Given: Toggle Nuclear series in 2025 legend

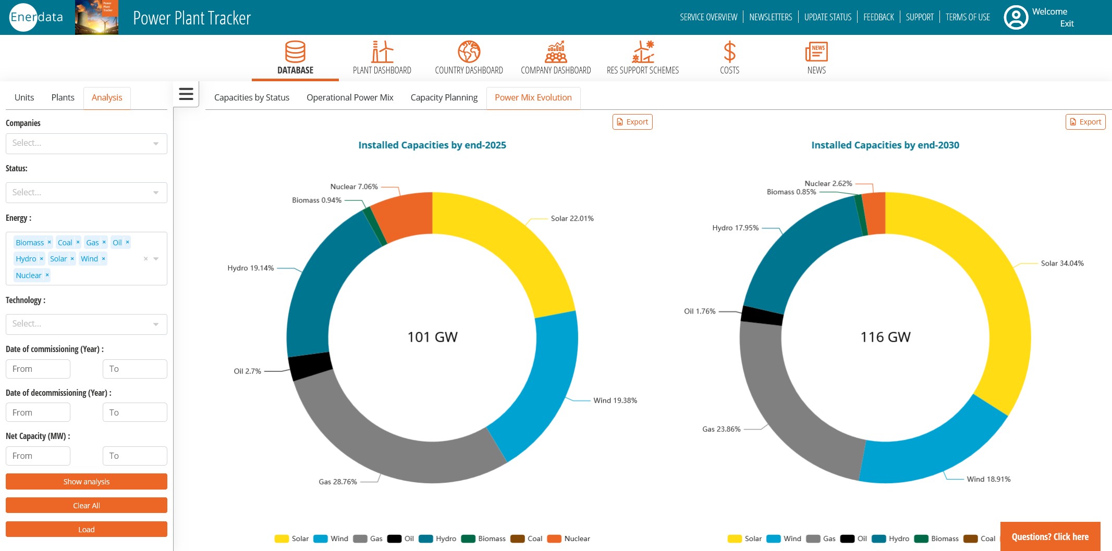Looking at the screenshot, I should 569,539.
